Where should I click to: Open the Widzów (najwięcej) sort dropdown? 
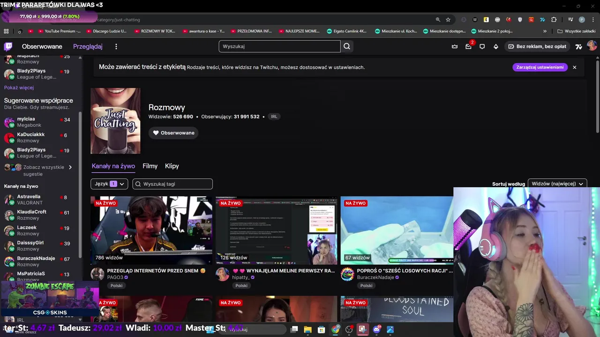pos(557,184)
